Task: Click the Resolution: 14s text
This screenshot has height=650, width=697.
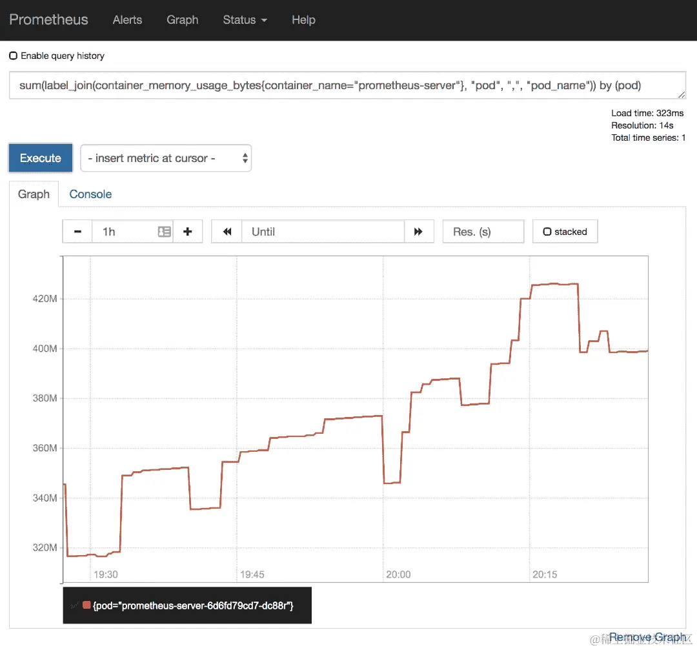Action: tap(642, 125)
